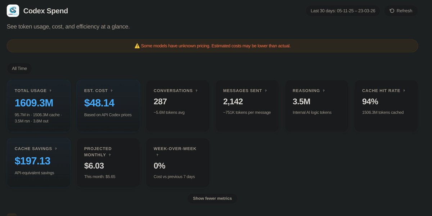Viewport: 432px width, 216px height.
Task: Select the All Time filter chip
Action: tap(19, 68)
